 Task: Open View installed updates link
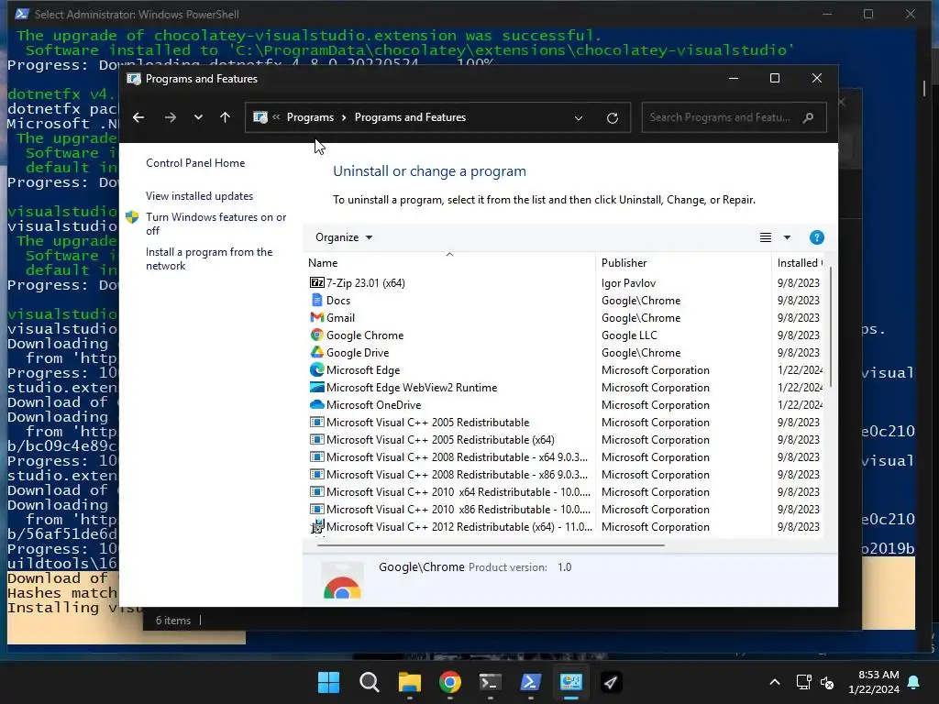(199, 196)
